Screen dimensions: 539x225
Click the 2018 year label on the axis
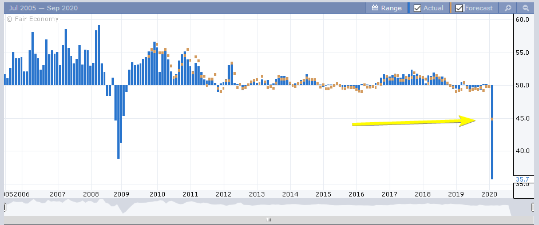(x=423, y=194)
